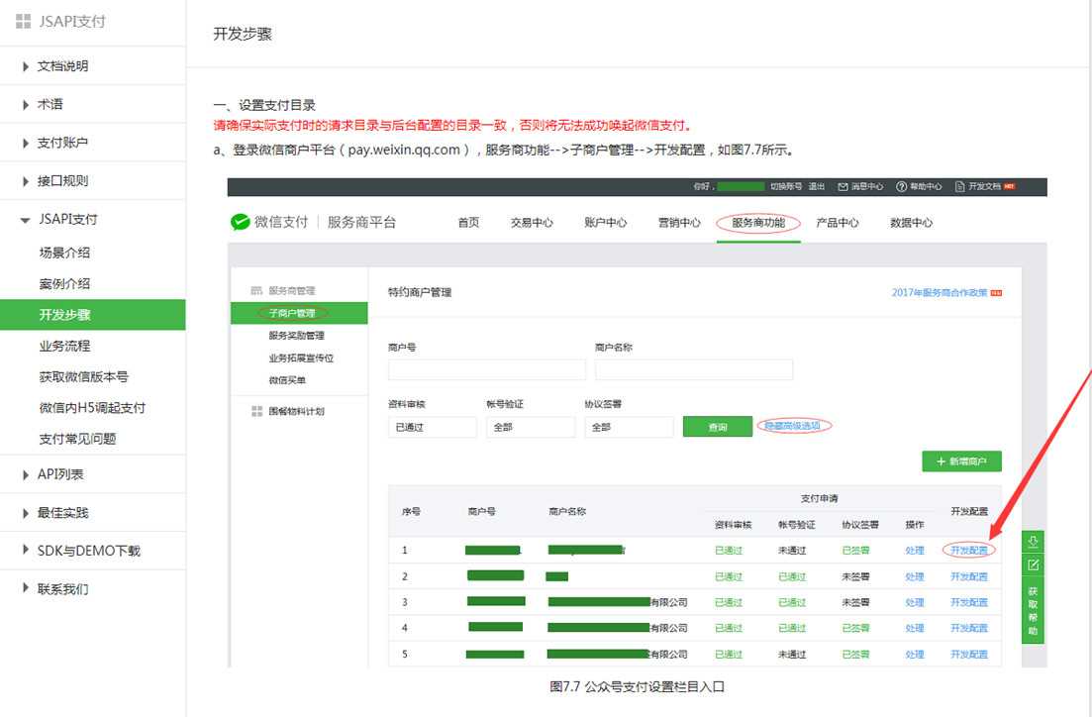Open the 获取帮助 help button
The height and width of the screenshot is (717, 1092).
[x=1033, y=611]
